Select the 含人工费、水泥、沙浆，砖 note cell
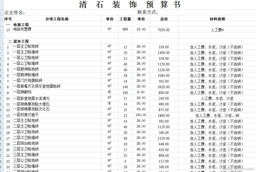Image resolution: width=256 pixels, height=172 pixels. click(x=217, y=116)
